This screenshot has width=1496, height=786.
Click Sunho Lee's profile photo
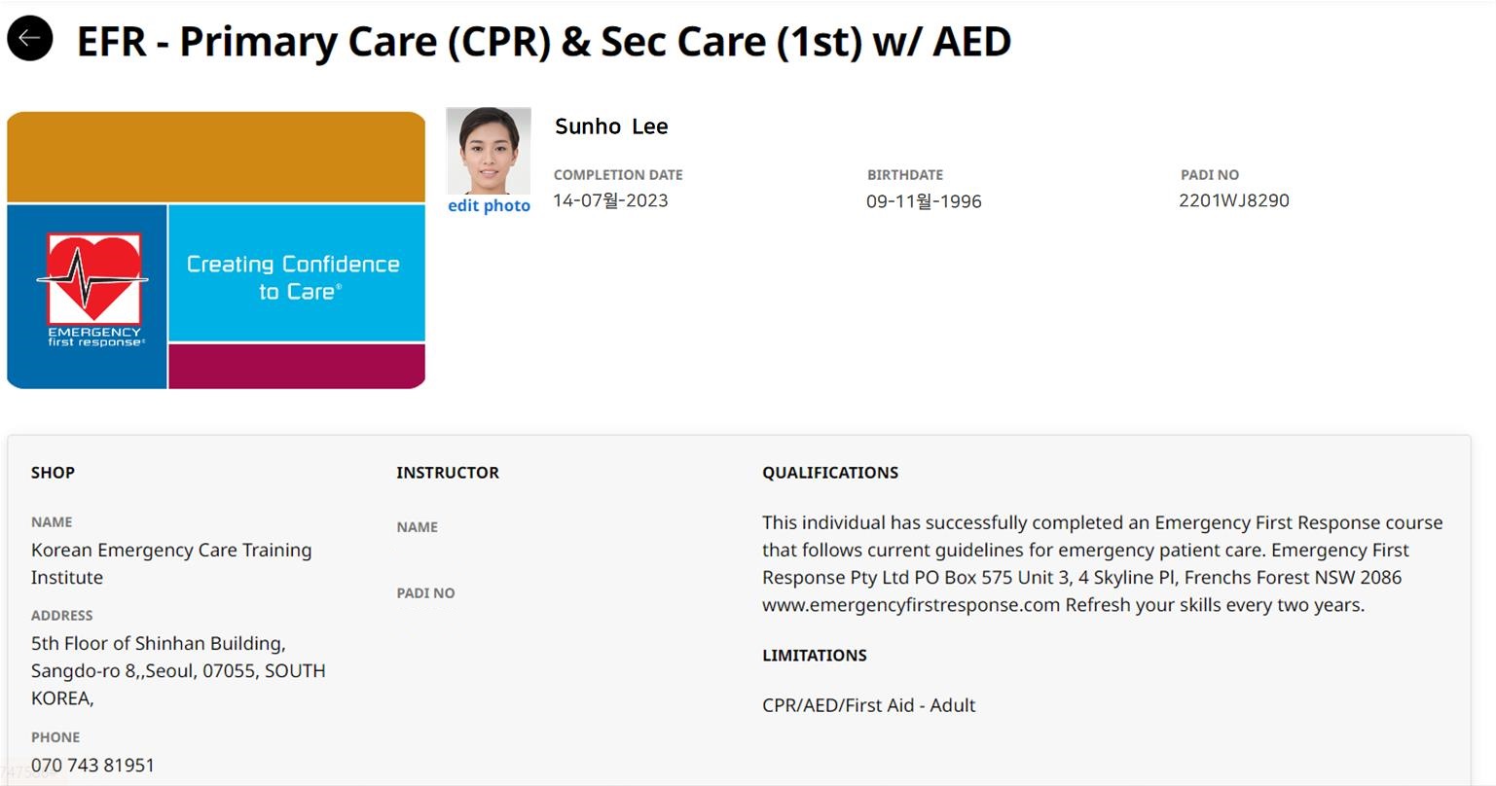coord(489,151)
